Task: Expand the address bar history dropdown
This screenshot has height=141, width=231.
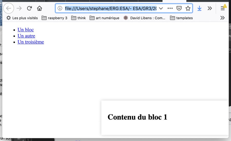Action: [x=161, y=8]
